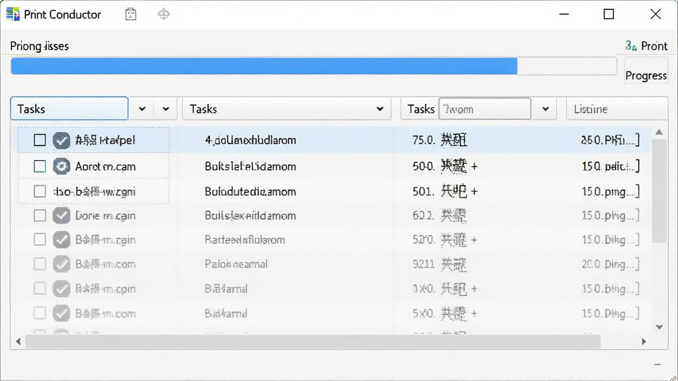Image resolution: width=678 pixels, height=381 pixels.
Task: Open the middle Tasks dropdown
Action: (x=286, y=109)
